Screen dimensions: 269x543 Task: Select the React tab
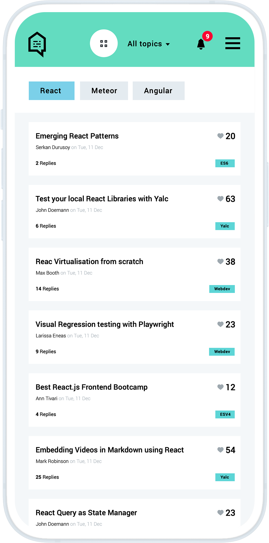51,91
